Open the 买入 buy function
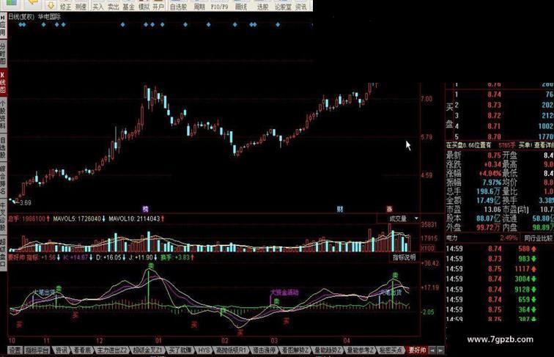The height and width of the screenshot is (357, 554). 98,7
